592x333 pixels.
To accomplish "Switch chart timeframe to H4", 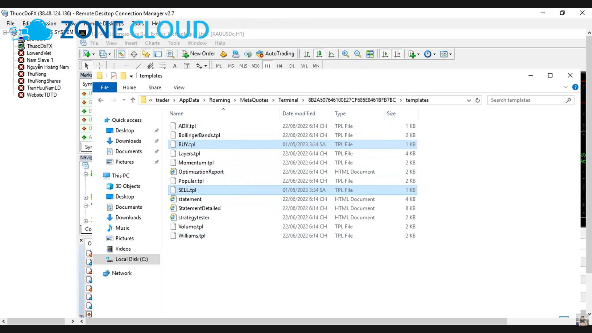I will click(x=279, y=65).
